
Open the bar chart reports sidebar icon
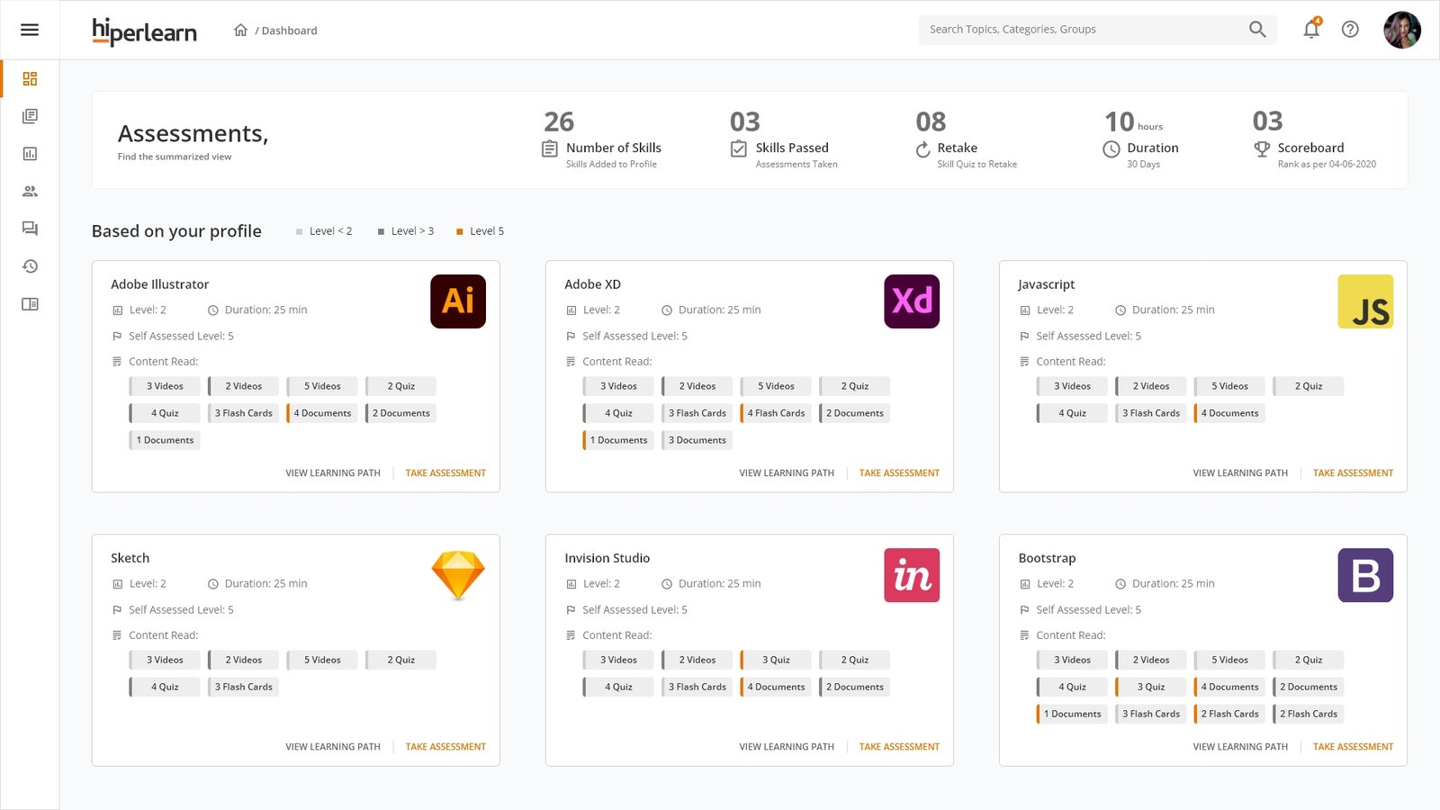[x=30, y=154]
